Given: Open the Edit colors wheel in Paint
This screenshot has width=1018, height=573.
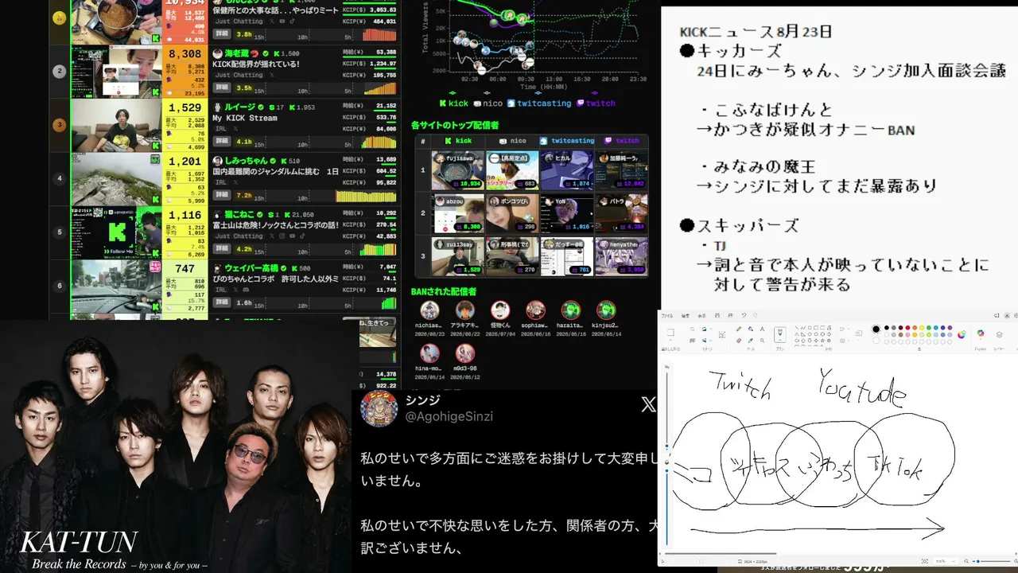Looking at the screenshot, I should (962, 334).
